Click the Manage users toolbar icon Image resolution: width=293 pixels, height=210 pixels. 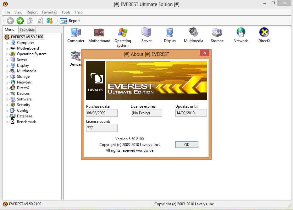pos(50,21)
